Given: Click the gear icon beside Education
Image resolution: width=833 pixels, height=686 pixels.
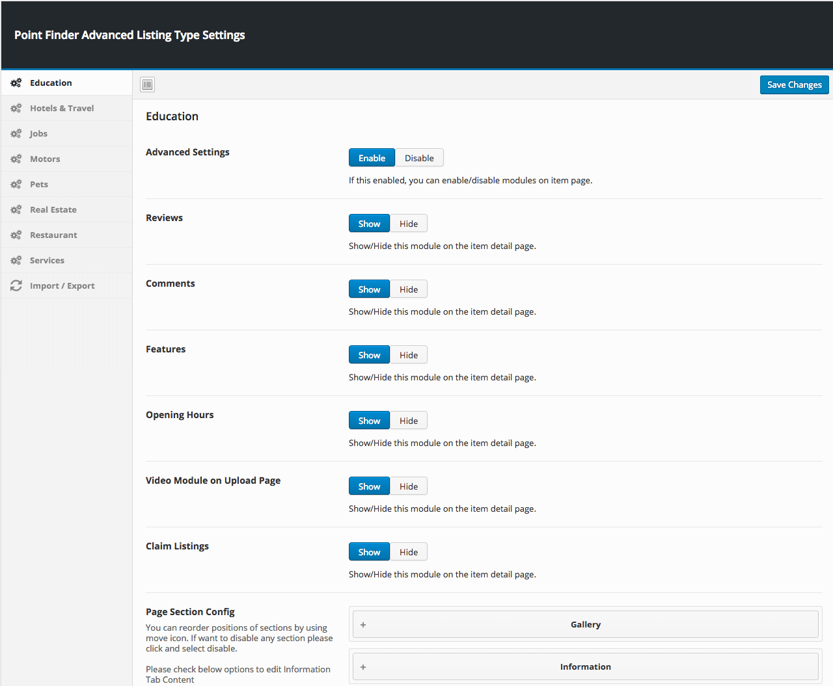Looking at the screenshot, I should (16, 83).
